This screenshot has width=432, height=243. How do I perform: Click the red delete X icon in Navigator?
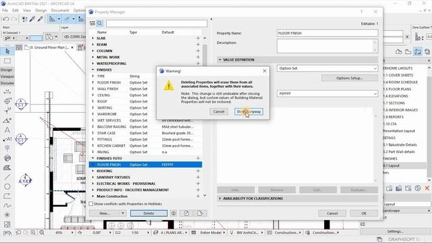point(427,188)
